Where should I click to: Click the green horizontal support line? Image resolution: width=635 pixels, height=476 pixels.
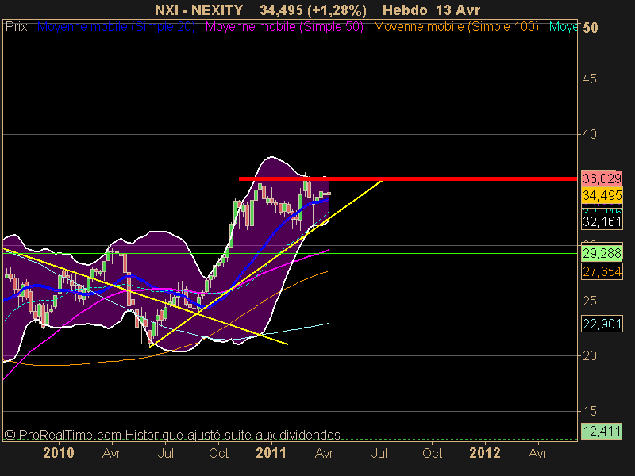[x=290, y=254]
